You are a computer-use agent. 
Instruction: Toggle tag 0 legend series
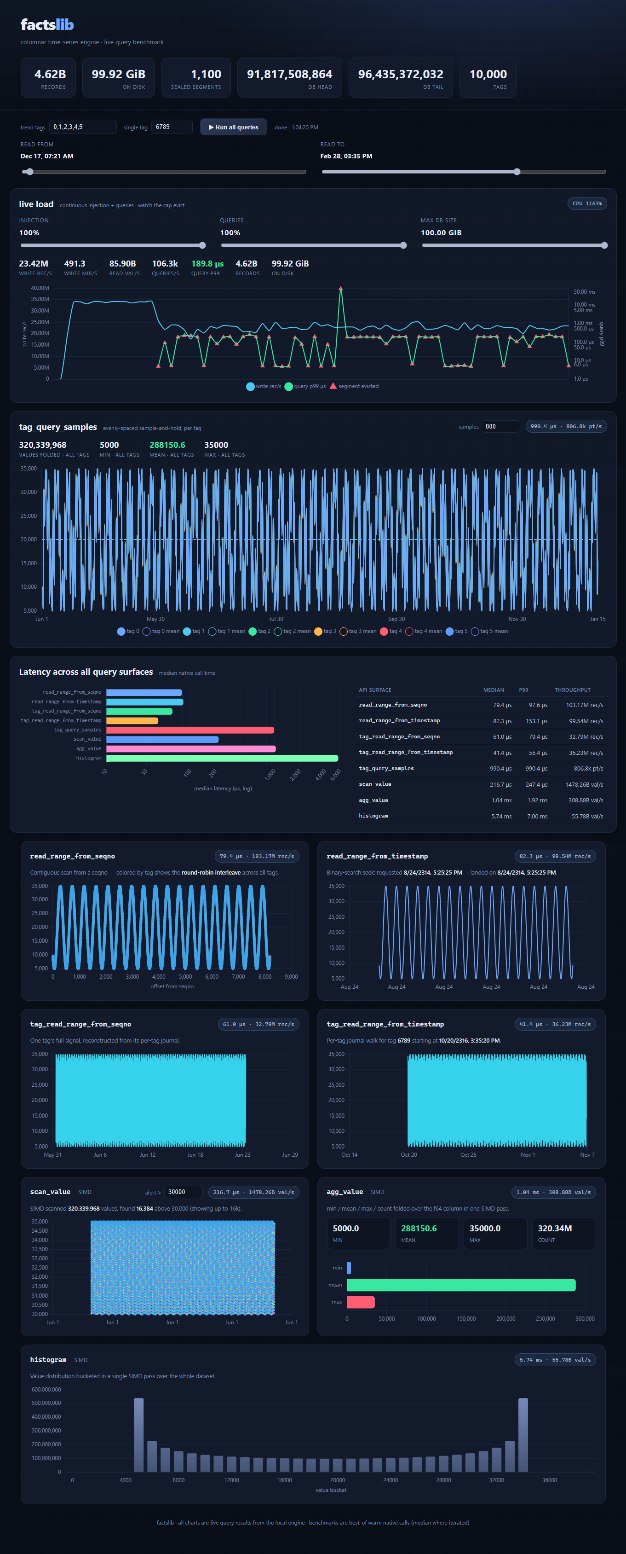click(x=128, y=632)
